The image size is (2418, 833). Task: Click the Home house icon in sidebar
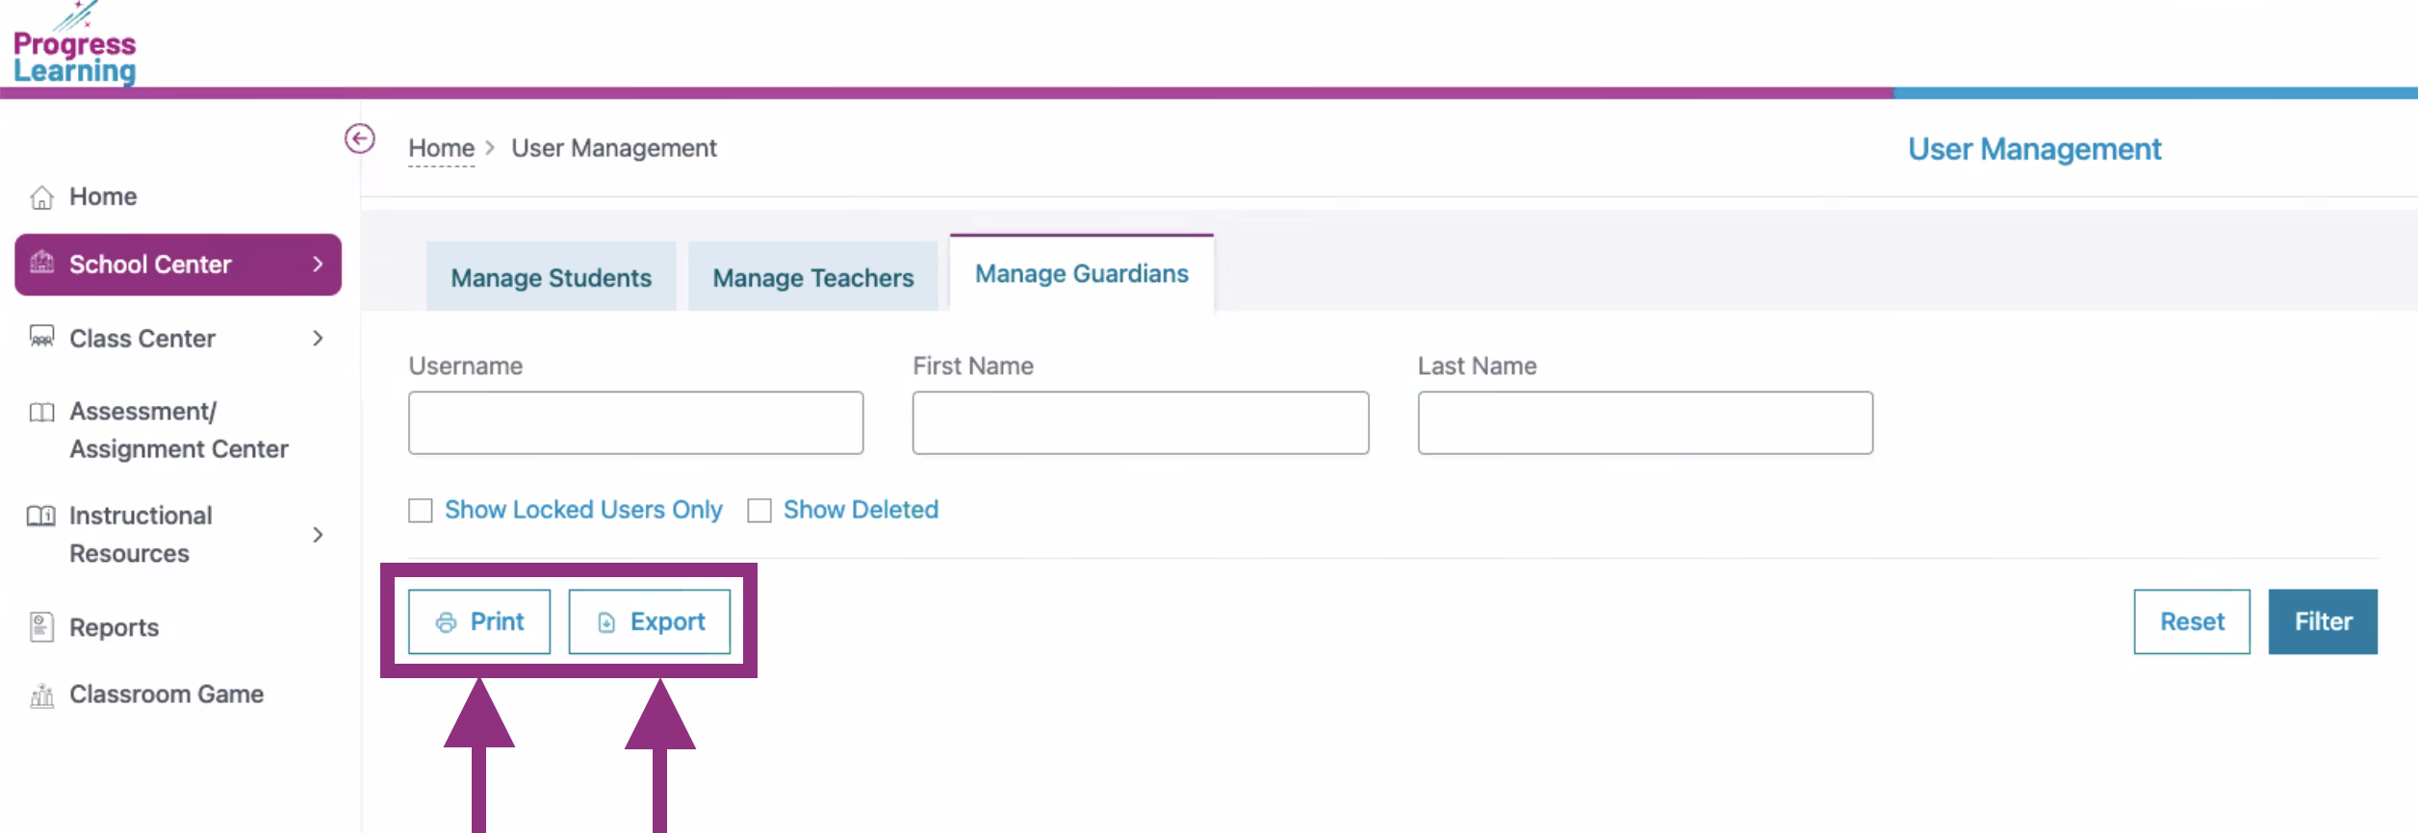(41, 197)
